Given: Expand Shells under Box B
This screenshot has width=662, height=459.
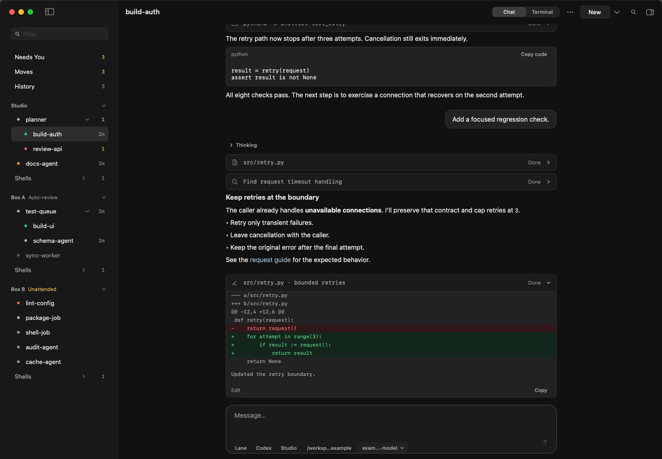Looking at the screenshot, I should (x=84, y=376).
